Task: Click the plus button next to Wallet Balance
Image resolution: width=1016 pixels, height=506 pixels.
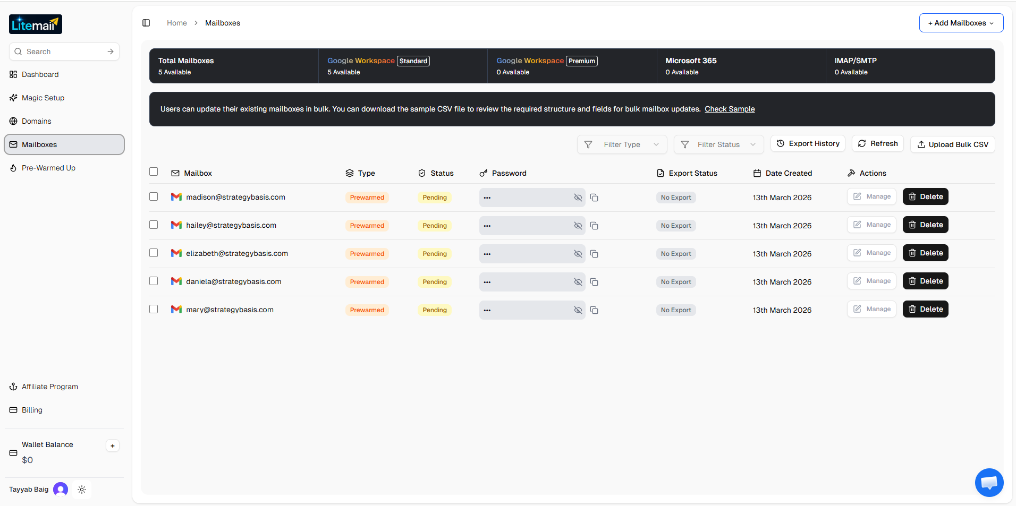Action: (x=112, y=445)
